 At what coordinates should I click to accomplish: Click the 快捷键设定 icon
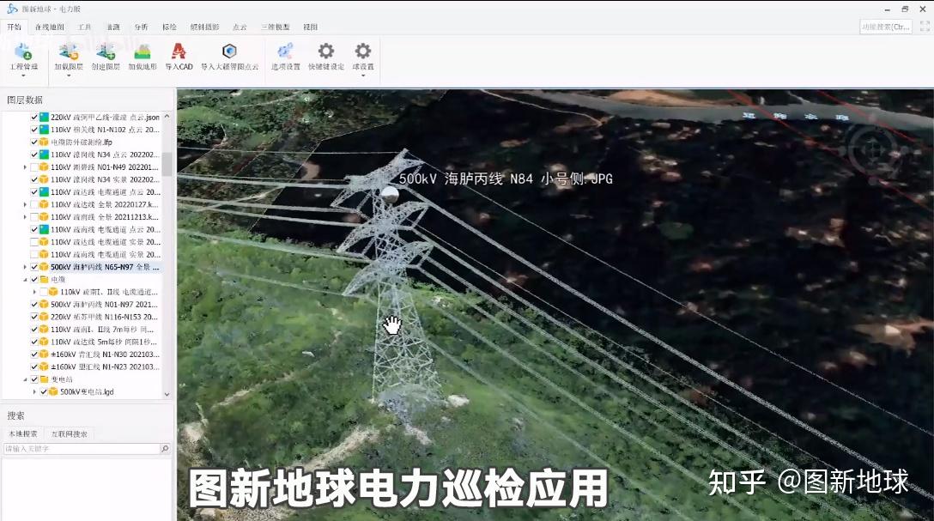(x=325, y=51)
